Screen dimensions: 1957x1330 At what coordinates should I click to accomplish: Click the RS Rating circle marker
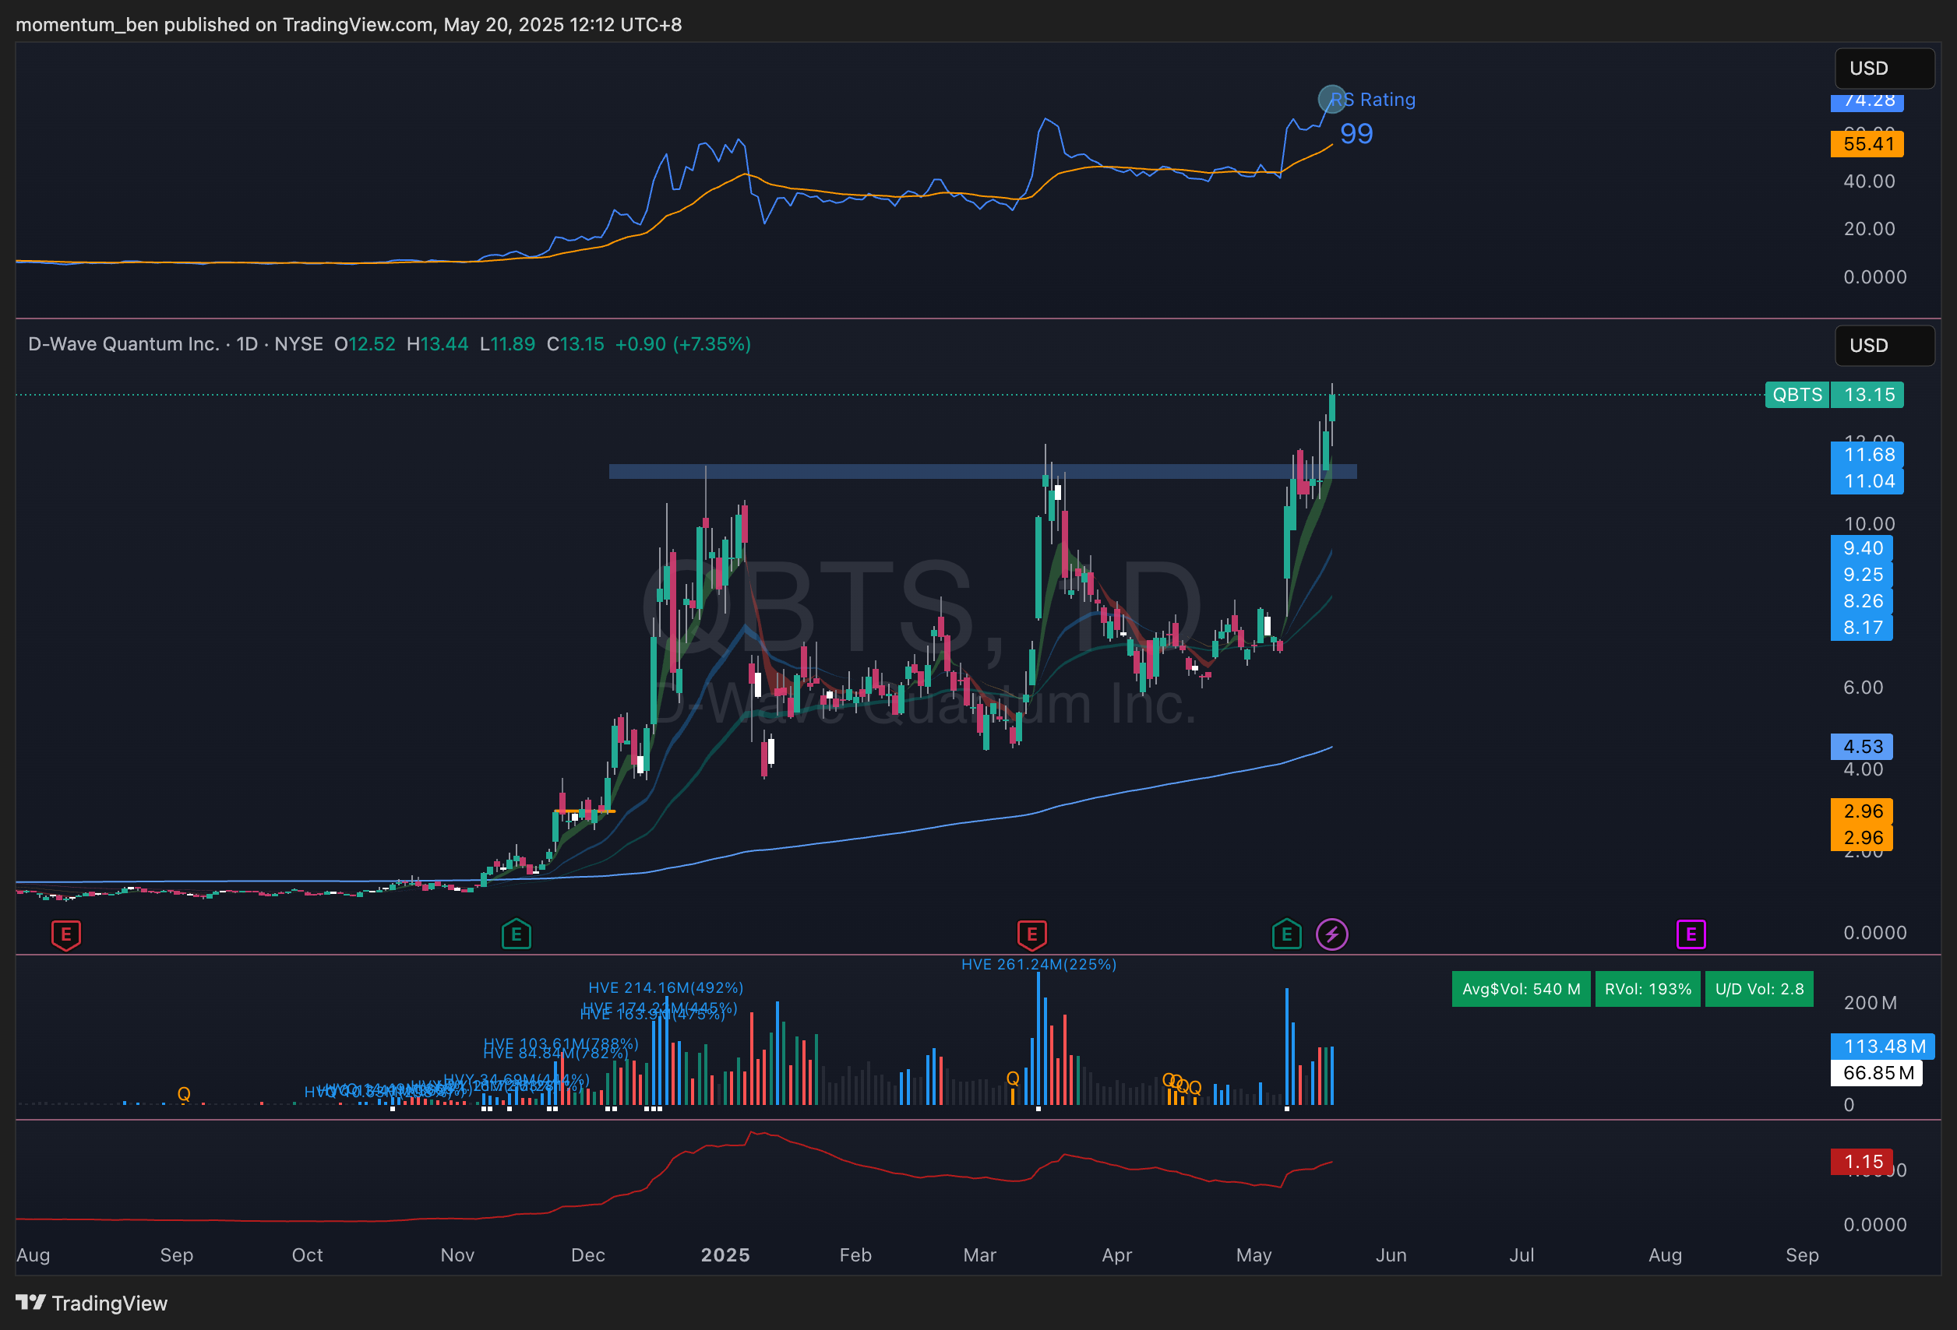1331,100
